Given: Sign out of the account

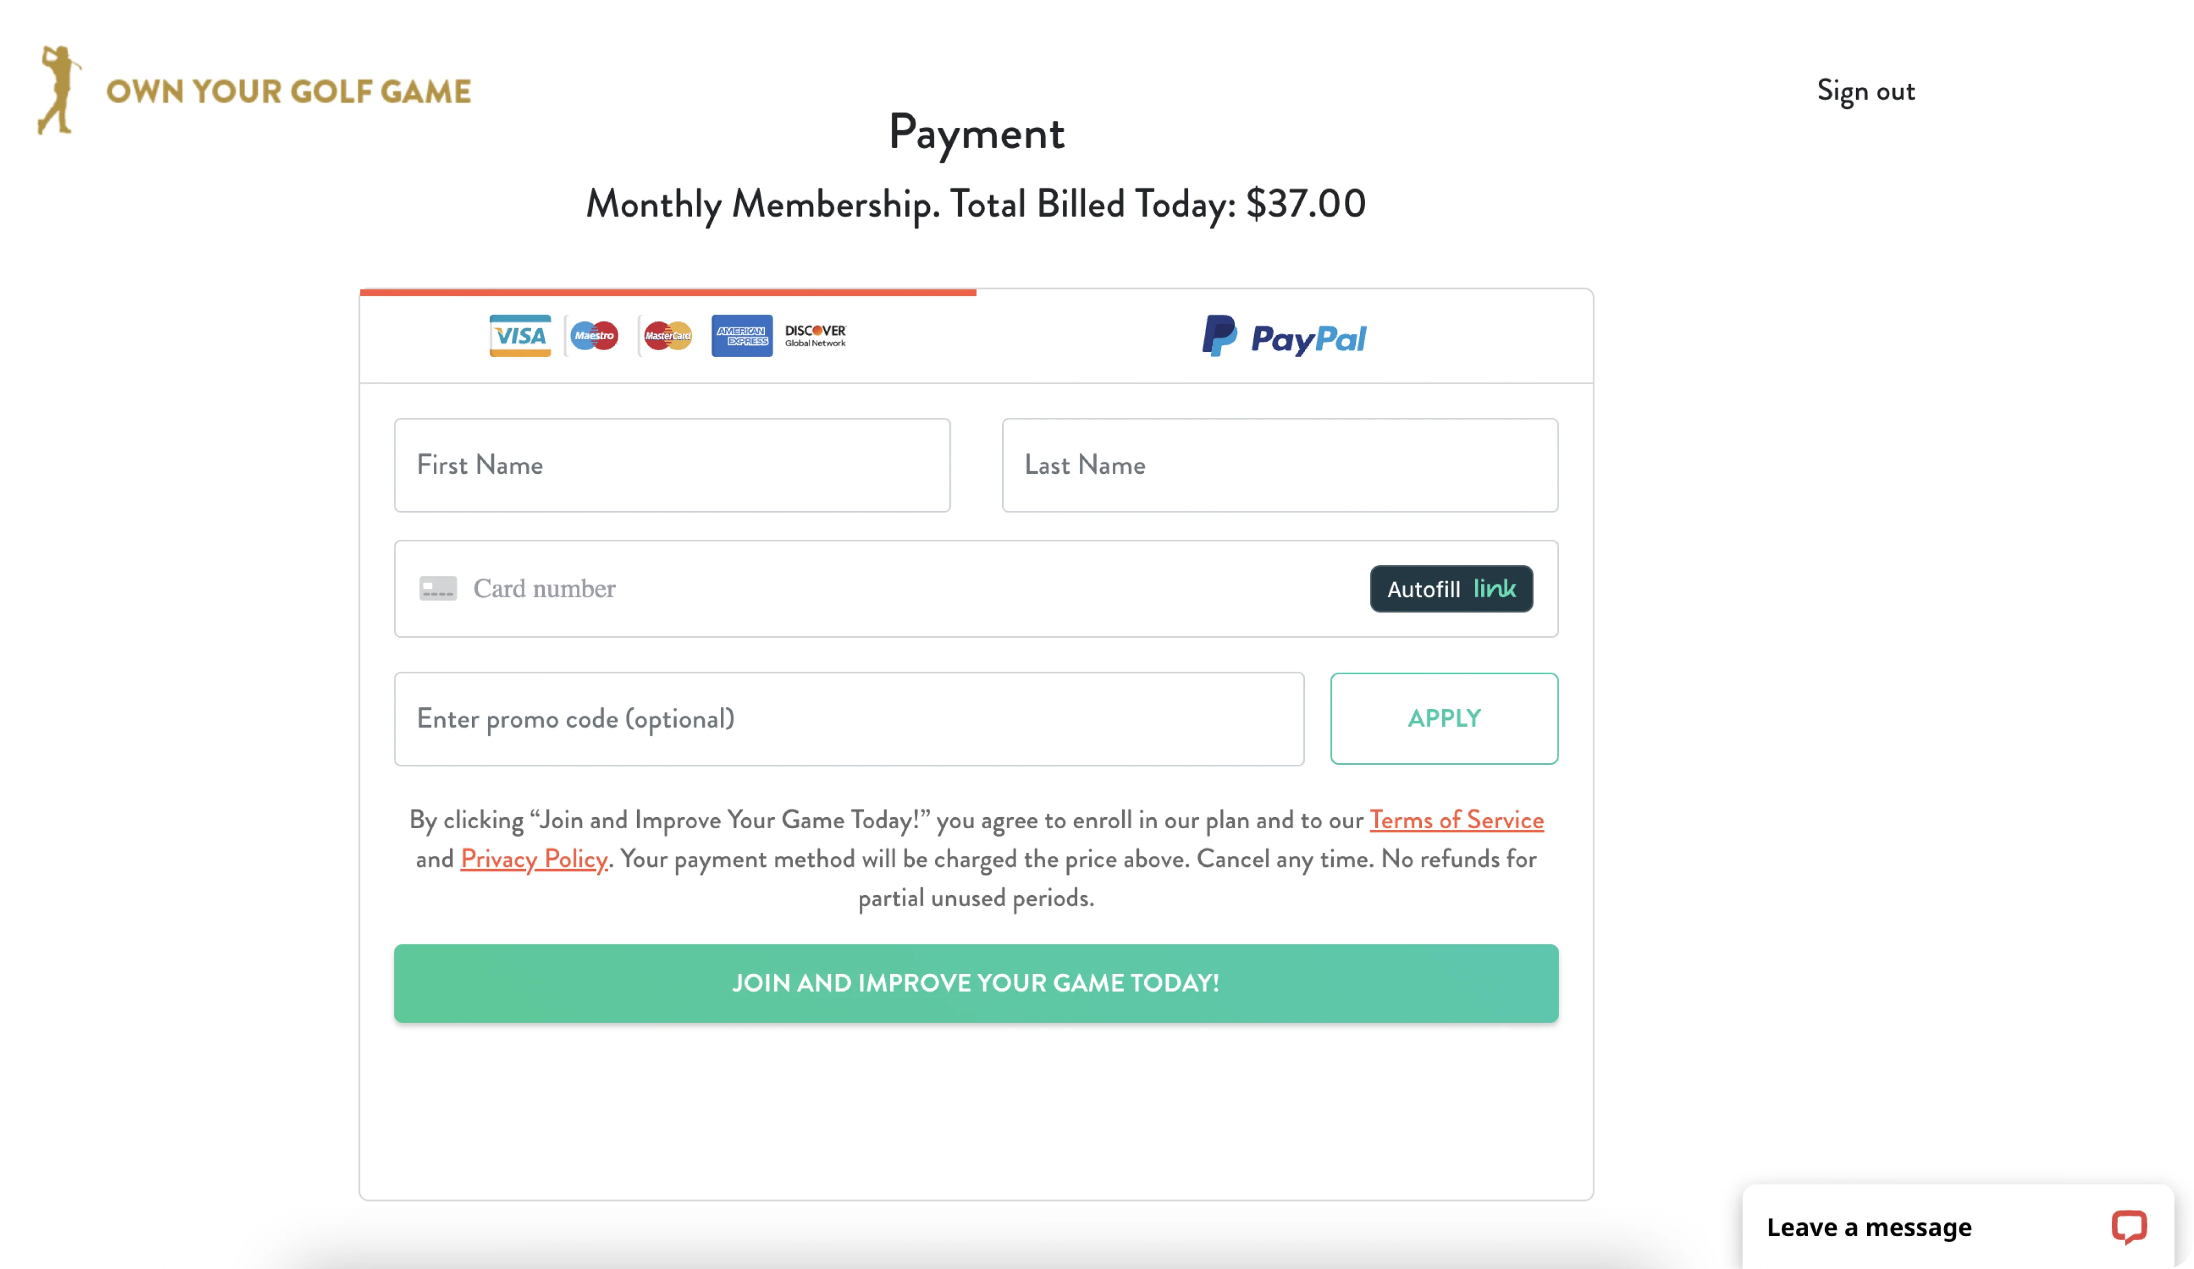Looking at the screenshot, I should pyautogui.click(x=1865, y=91).
